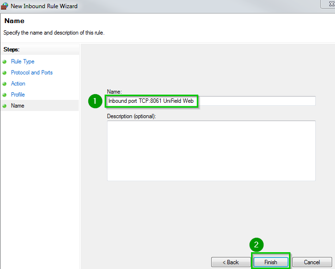Image resolution: width=335 pixels, height=269 pixels.
Task: Focus the Description (optional) text box
Action: pos(211,150)
